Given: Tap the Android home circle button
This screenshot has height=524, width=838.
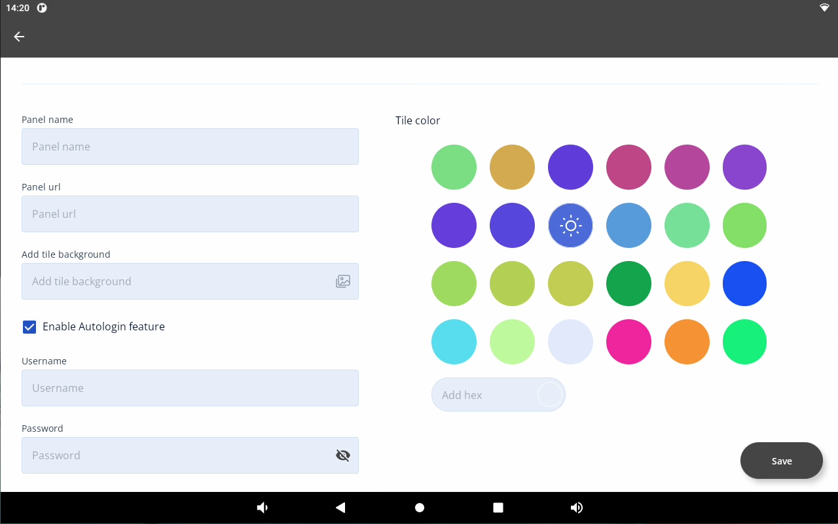Looking at the screenshot, I should 420,508.
